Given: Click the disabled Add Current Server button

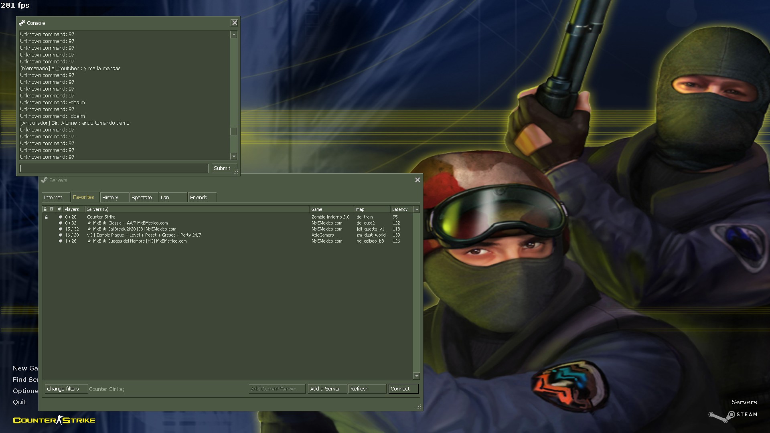Looking at the screenshot, I should coord(277,388).
